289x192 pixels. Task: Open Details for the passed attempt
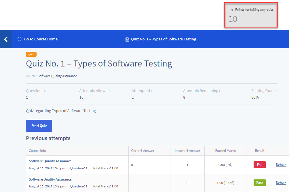tap(281, 183)
